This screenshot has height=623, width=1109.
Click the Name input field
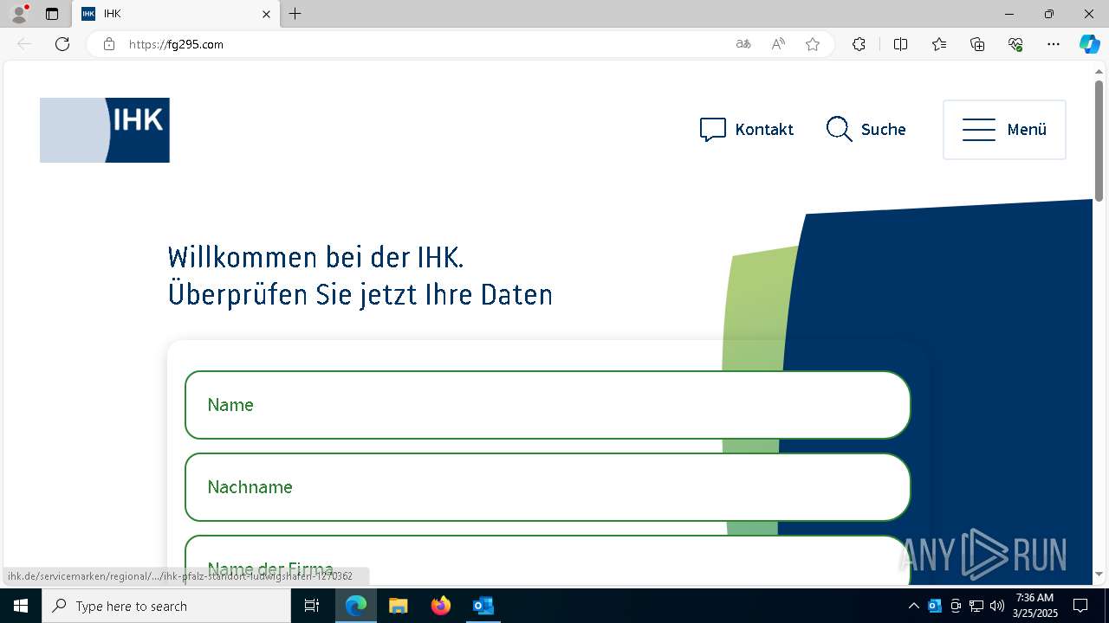548,405
